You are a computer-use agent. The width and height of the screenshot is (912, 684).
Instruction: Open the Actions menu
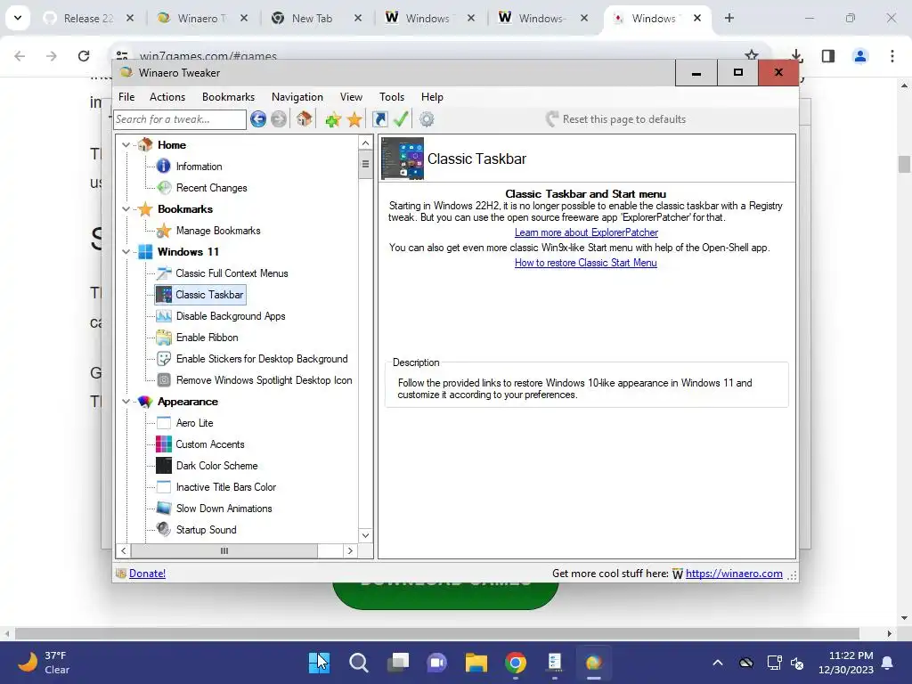pyautogui.click(x=167, y=97)
